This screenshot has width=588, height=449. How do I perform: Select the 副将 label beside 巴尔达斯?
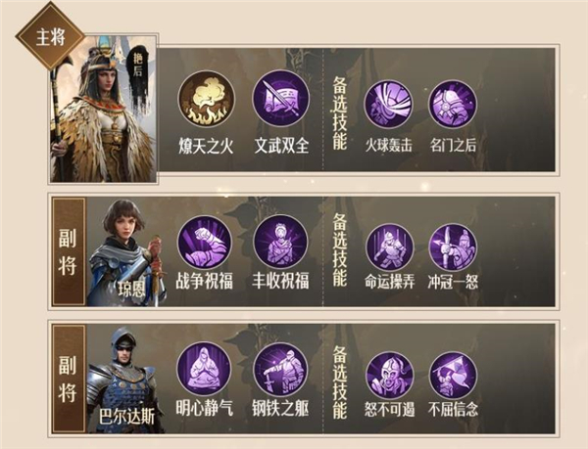68,379
